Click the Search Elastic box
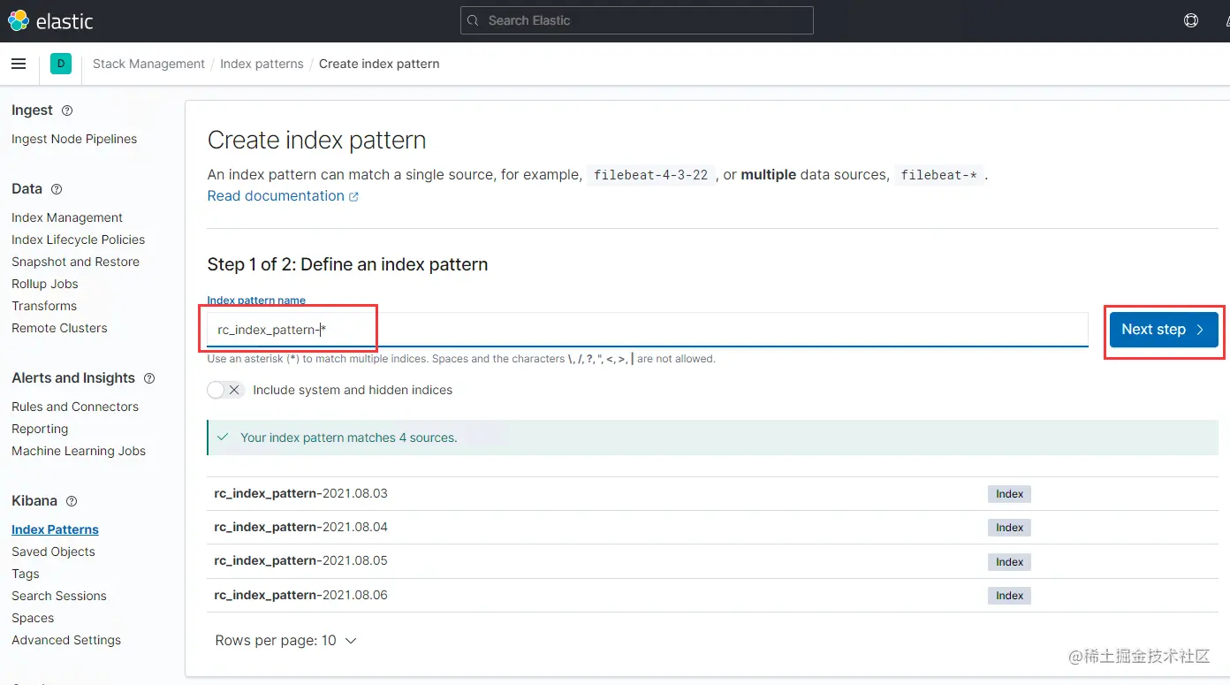This screenshot has width=1230, height=685. click(636, 20)
